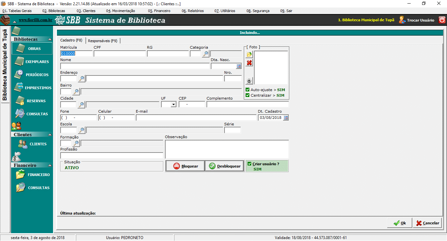
Task: Toggle the Centralizar checkbox
Action: pyautogui.click(x=248, y=95)
